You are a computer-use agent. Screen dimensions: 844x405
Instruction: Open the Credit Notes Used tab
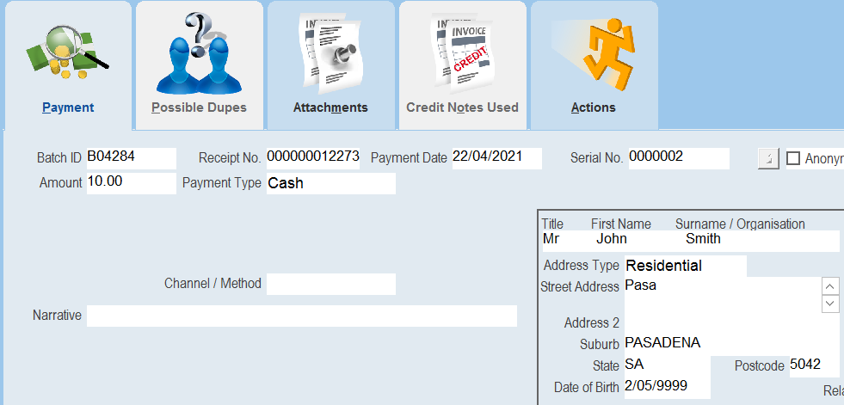462,65
